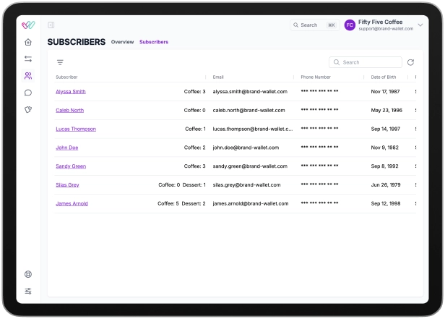Click the Brand Wallet logo
Image resolution: width=445 pixels, height=319 pixels.
pyautogui.click(x=28, y=25)
